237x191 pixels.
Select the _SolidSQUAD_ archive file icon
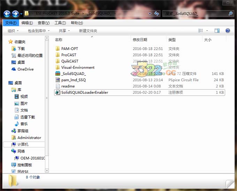coord(58,74)
